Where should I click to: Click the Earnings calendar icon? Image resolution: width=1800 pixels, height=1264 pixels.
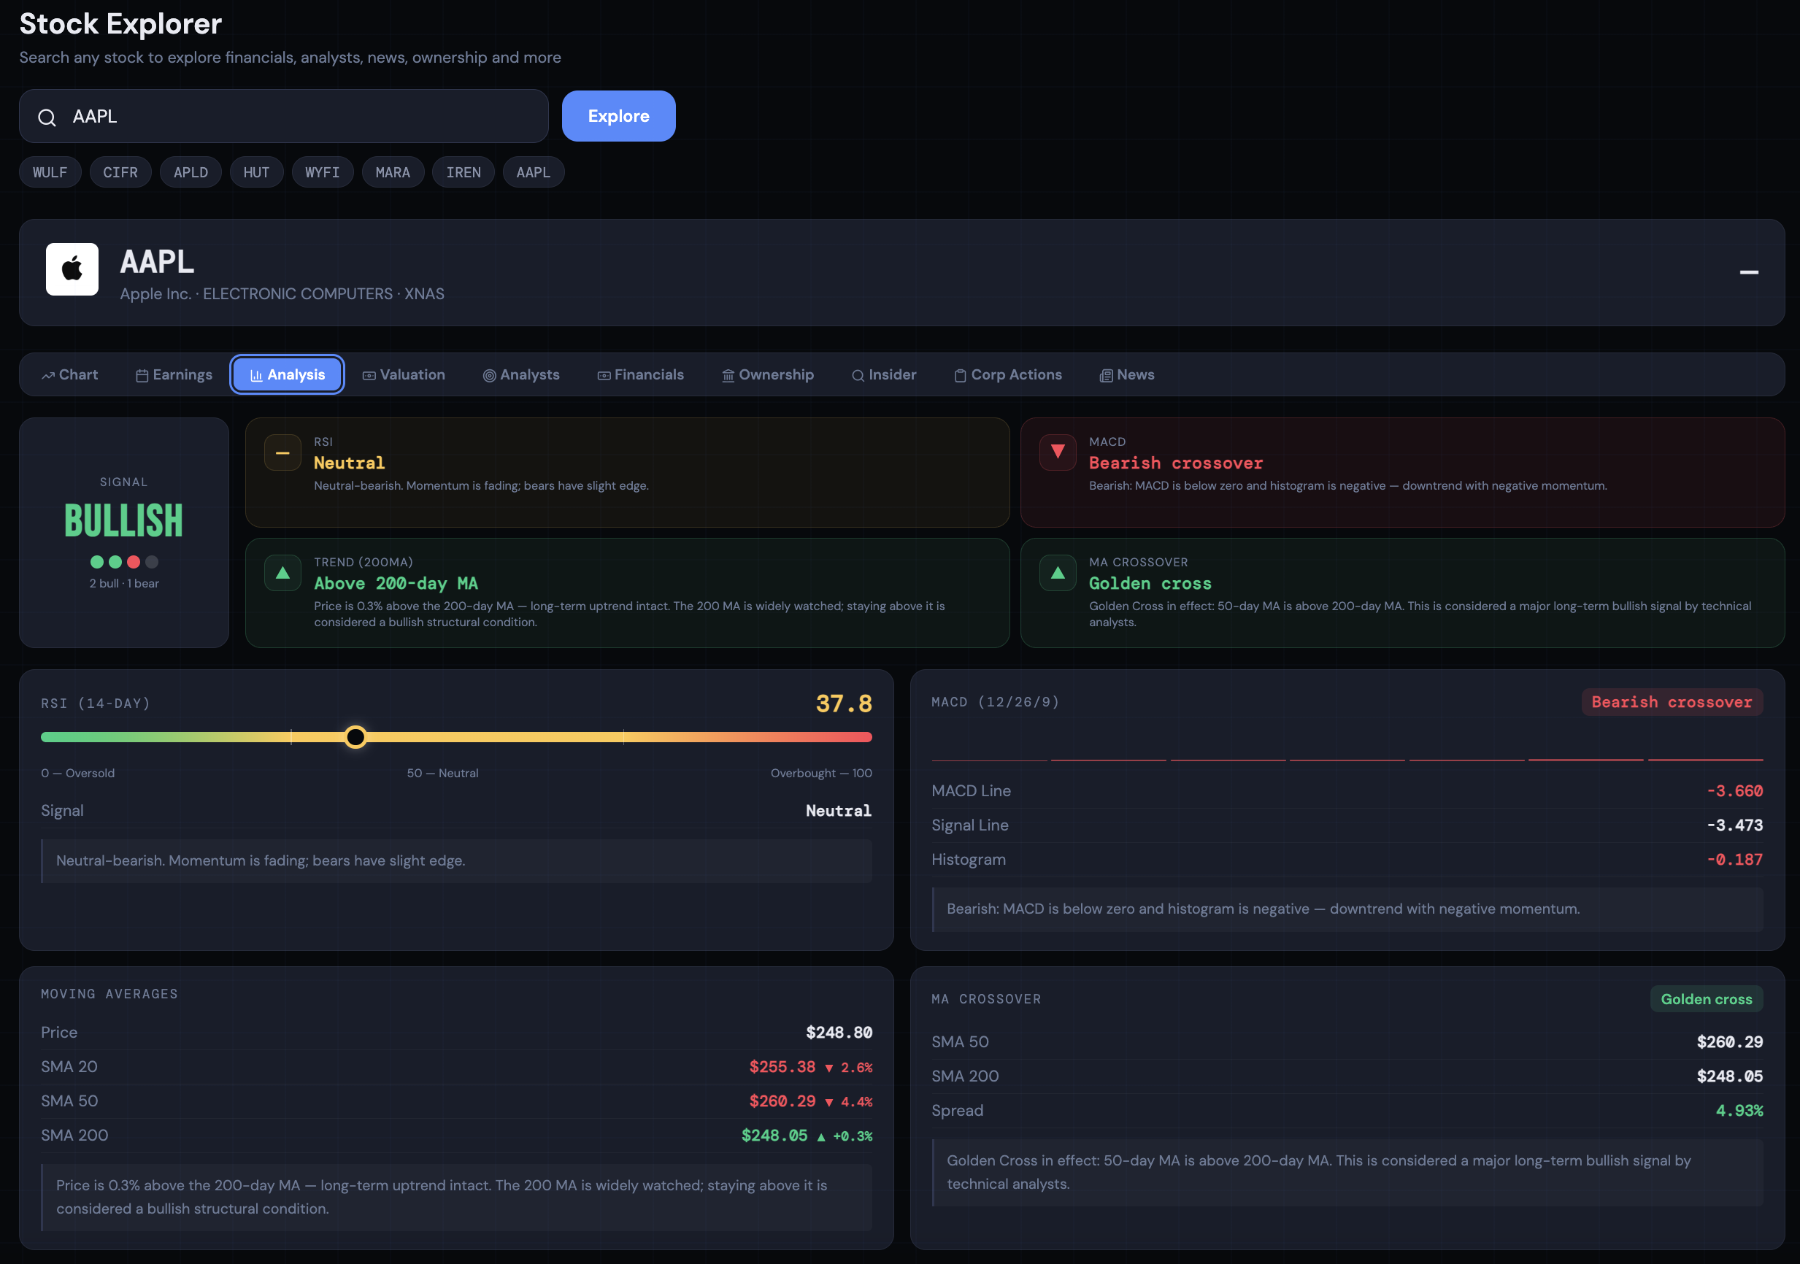tap(142, 376)
